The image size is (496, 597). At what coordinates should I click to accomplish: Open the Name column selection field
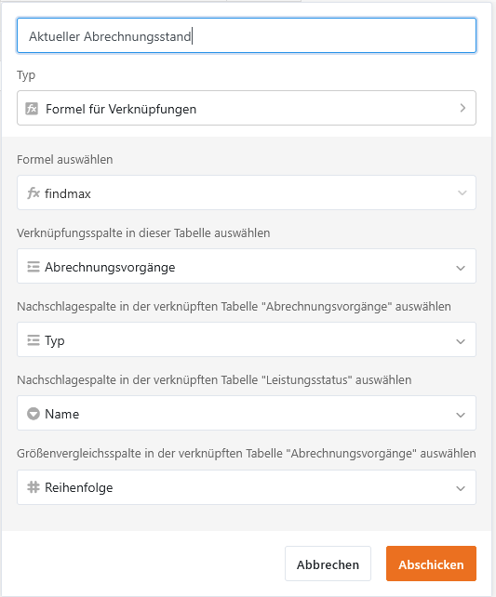(247, 413)
